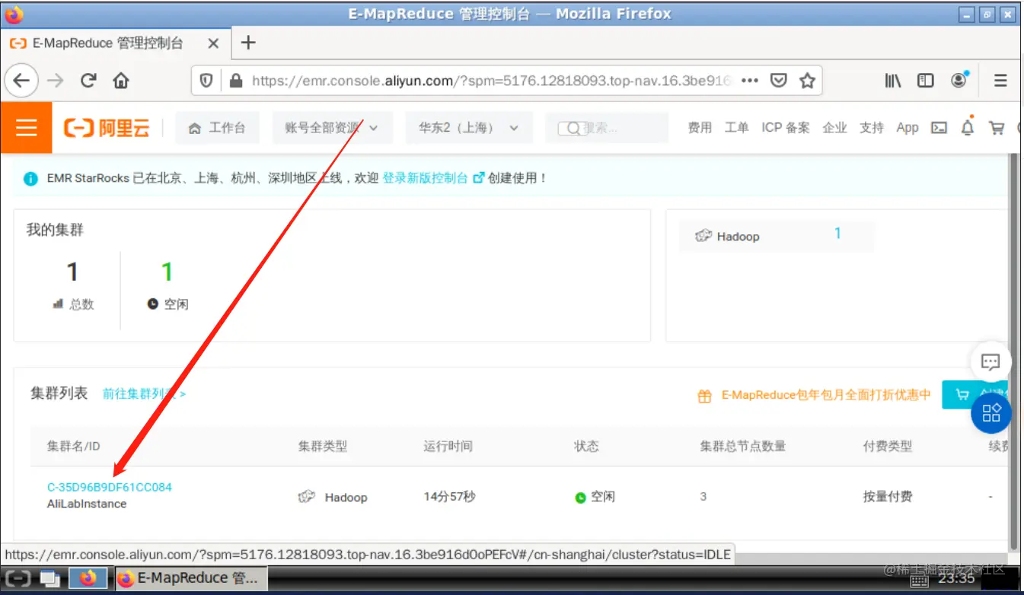Click the gift icon beside promotion
Screen dimensions: 1024x595
click(x=705, y=396)
